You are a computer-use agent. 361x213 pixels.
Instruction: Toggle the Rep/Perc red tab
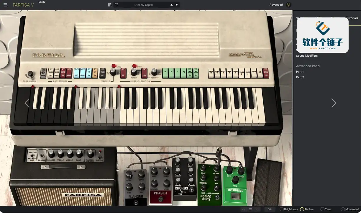click(x=144, y=73)
